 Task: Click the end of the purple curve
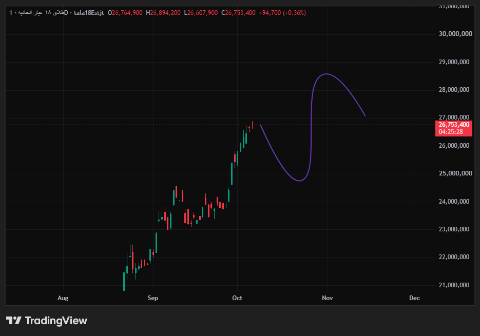tap(365, 115)
